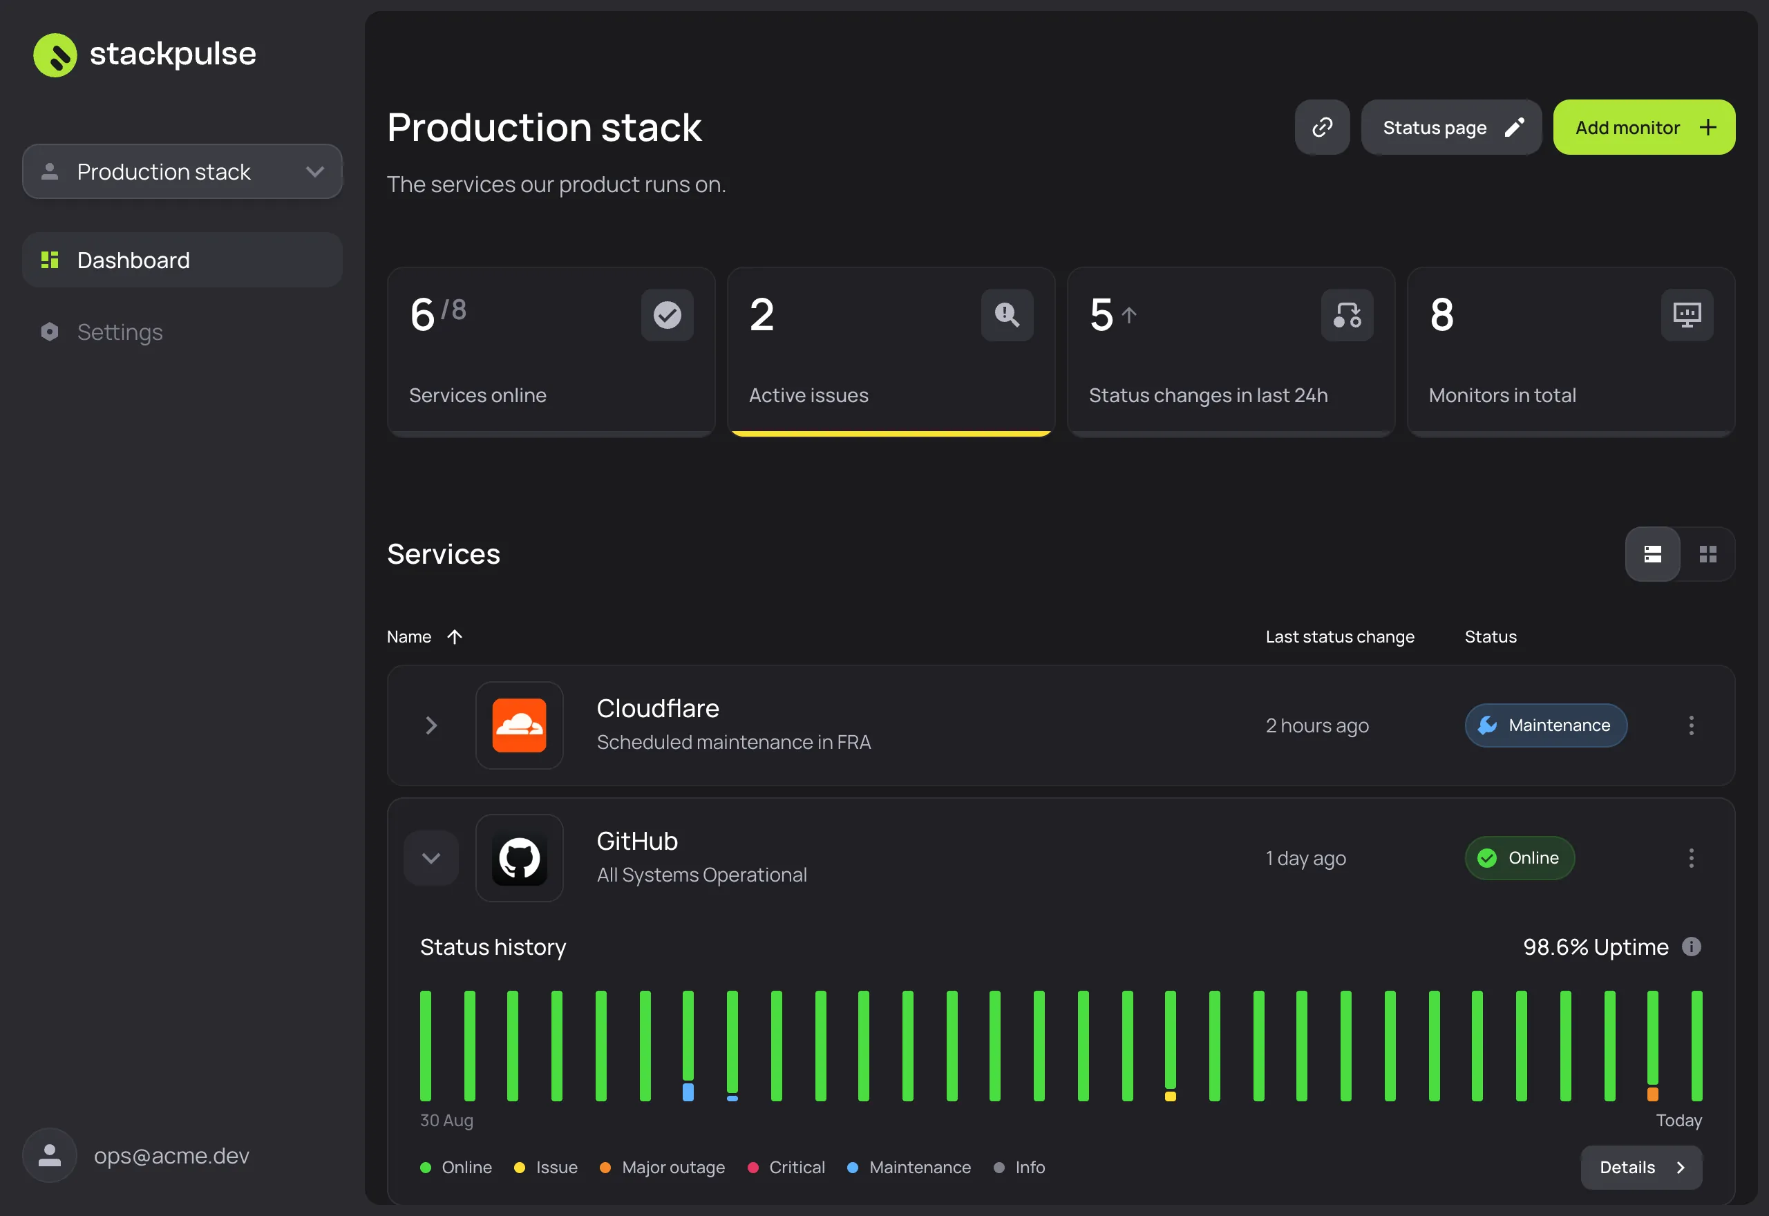Click the orange major outage marker in history
The width and height of the screenshot is (1769, 1216).
(1652, 1094)
